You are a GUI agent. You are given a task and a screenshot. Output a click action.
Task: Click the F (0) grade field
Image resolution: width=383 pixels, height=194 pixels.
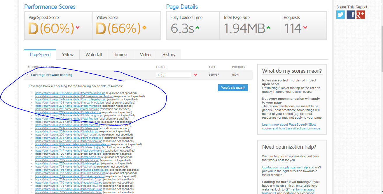174,75
